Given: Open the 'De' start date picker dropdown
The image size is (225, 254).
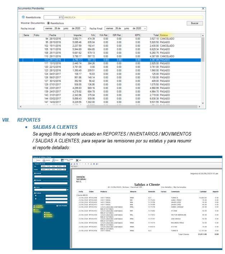Looking at the screenshot, I should click(x=65, y=166).
